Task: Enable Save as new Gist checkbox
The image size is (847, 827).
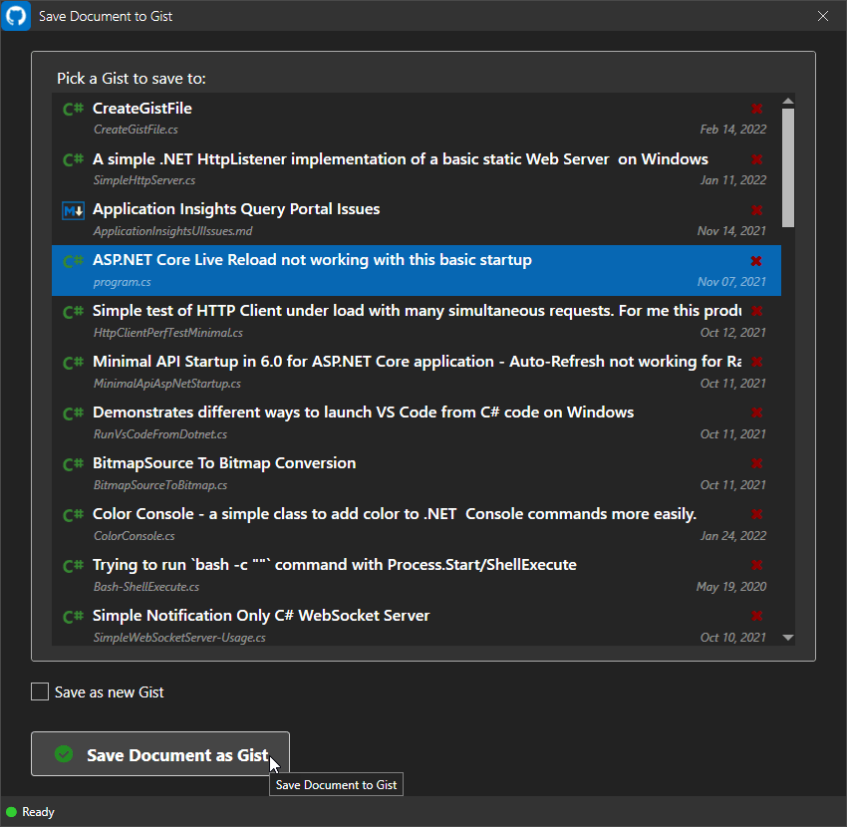Action: (40, 691)
